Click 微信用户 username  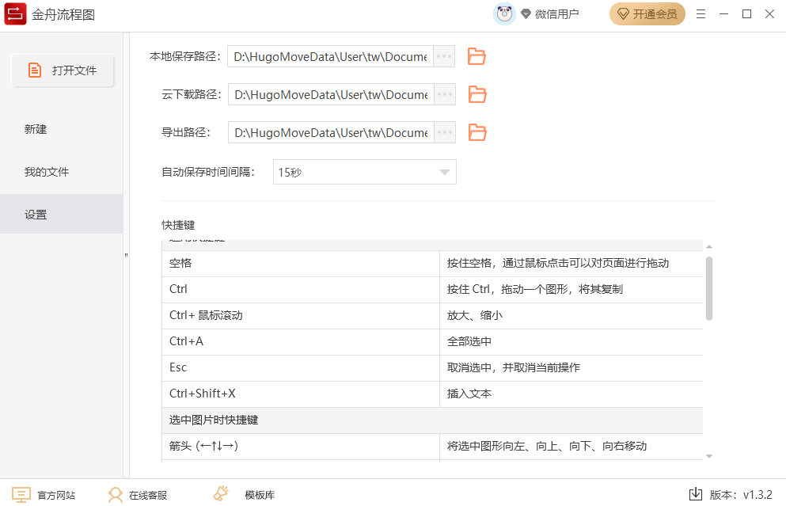[x=557, y=14]
